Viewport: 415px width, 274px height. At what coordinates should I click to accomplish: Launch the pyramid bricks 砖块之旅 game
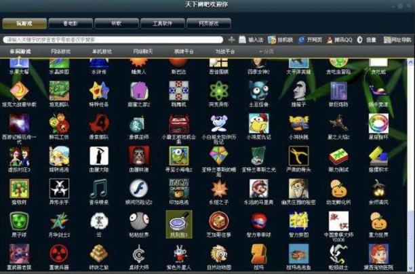pyautogui.click(x=99, y=254)
